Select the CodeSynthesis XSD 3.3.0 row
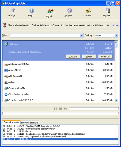This screenshot has width=121, height=147. pyautogui.click(x=58, y=100)
